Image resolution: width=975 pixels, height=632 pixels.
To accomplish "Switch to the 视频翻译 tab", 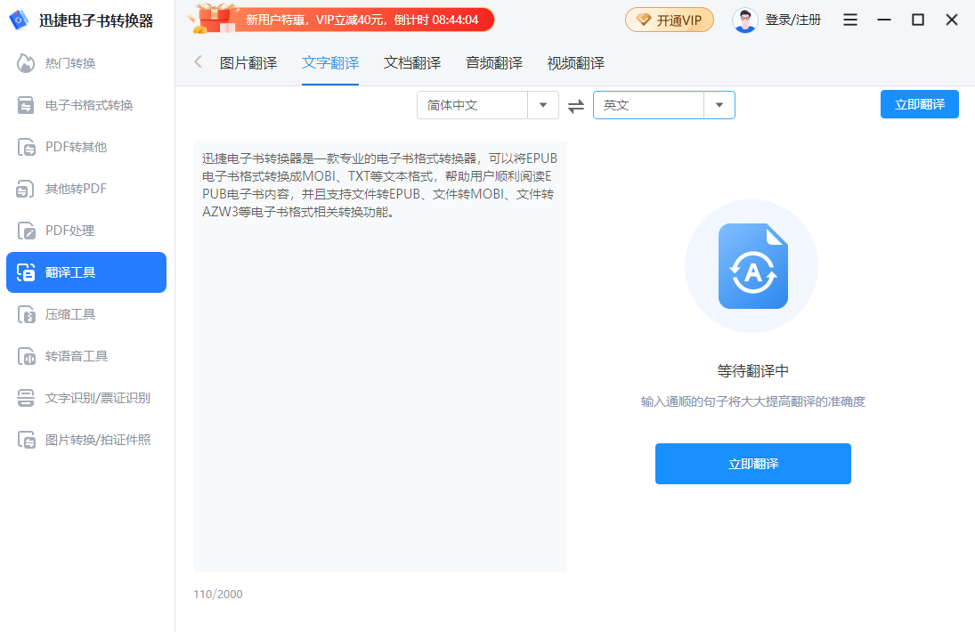I will (x=576, y=63).
